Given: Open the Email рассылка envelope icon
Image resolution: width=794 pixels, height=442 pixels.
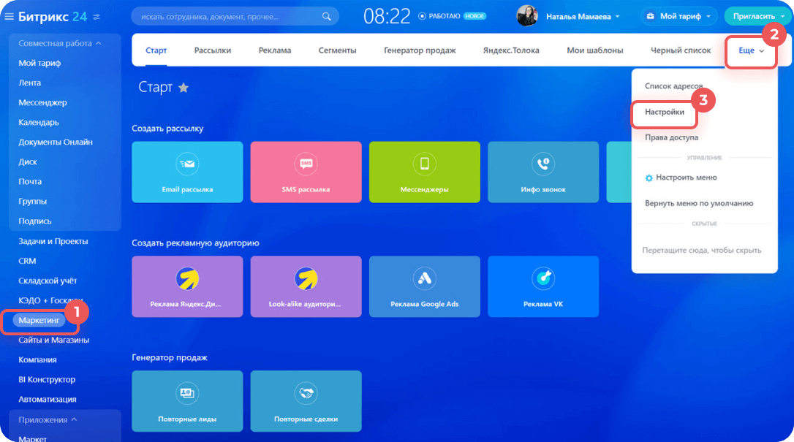Looking at the screenshot, I should click(x=187, y=164).
